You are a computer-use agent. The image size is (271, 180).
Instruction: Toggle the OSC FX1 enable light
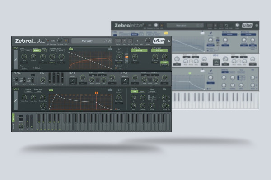point(132,48)
